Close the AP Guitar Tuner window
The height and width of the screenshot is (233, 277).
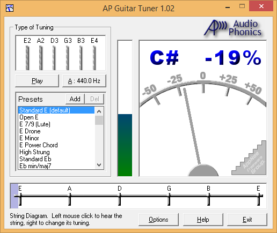pyautogui.click(x=261, y=6)
